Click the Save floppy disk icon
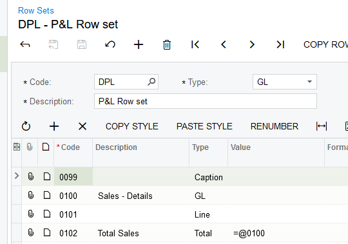The width and height of the screenshot is (348, 244). coord(82,44)
